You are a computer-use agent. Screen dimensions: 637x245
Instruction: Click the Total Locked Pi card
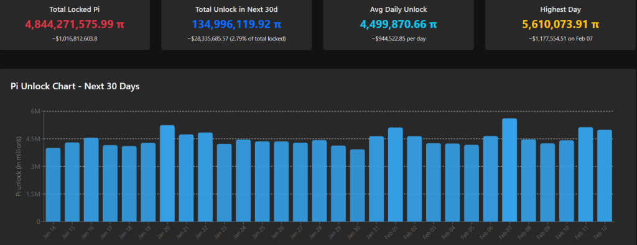[x=75, y=25]
